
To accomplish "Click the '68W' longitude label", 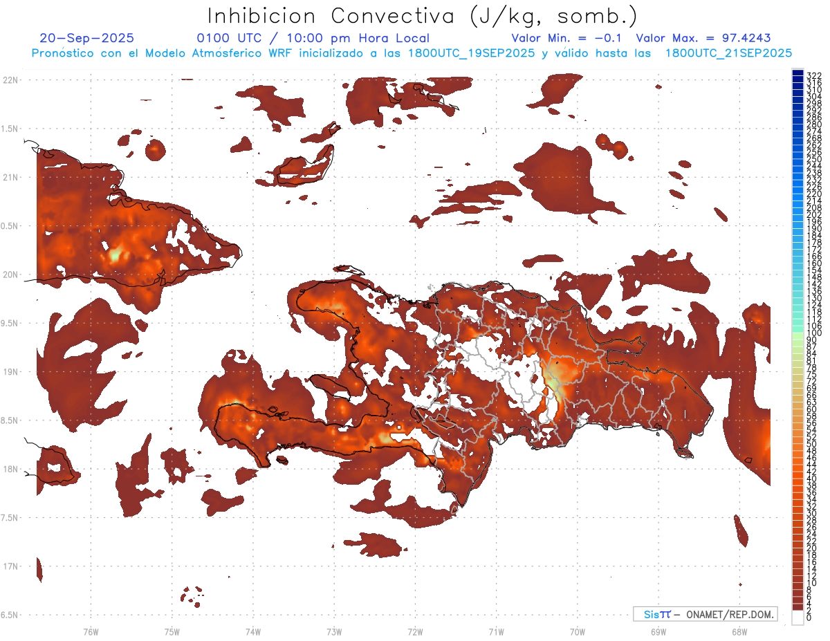I will tap(739, 631).
